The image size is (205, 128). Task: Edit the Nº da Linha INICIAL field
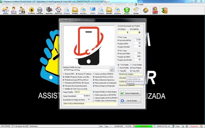[138, 40]
